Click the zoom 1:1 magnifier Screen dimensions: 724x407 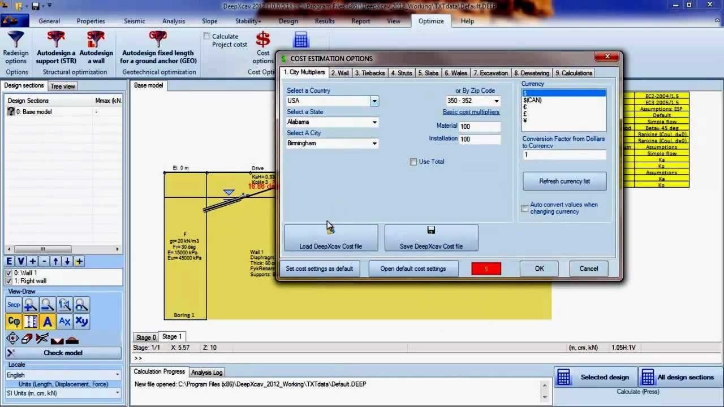[64, 305]
